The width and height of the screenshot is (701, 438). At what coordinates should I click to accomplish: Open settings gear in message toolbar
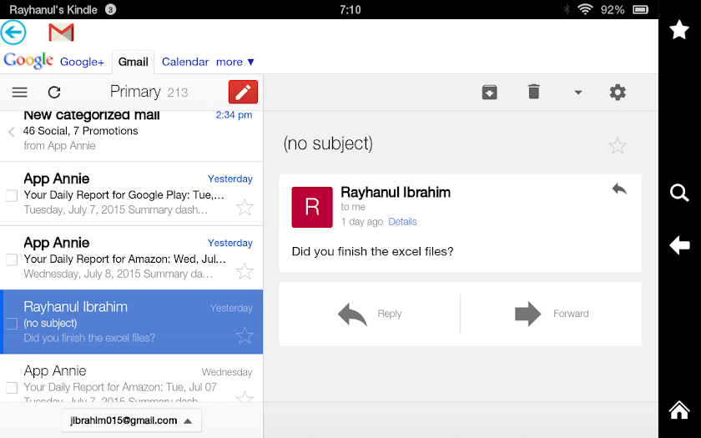[x=618, y=92]
